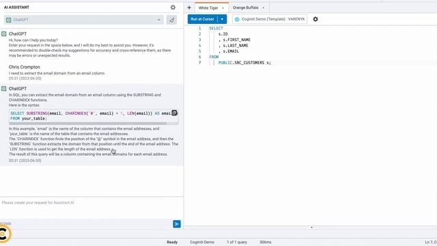Click FROM keyword on line 6
Image resolution: width=437 pixels, height=246 pixels.
(214, 57)
